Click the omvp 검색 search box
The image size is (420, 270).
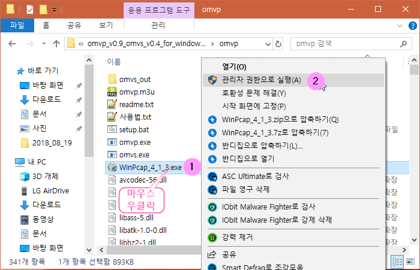click(351, 44)
